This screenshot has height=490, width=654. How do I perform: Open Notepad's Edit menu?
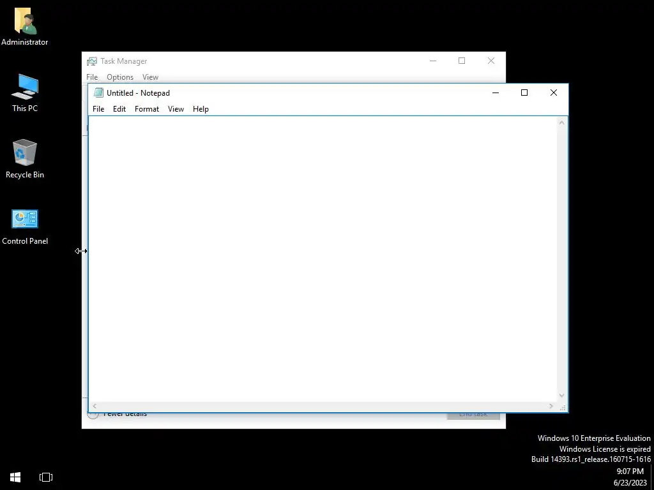point(119,108)
